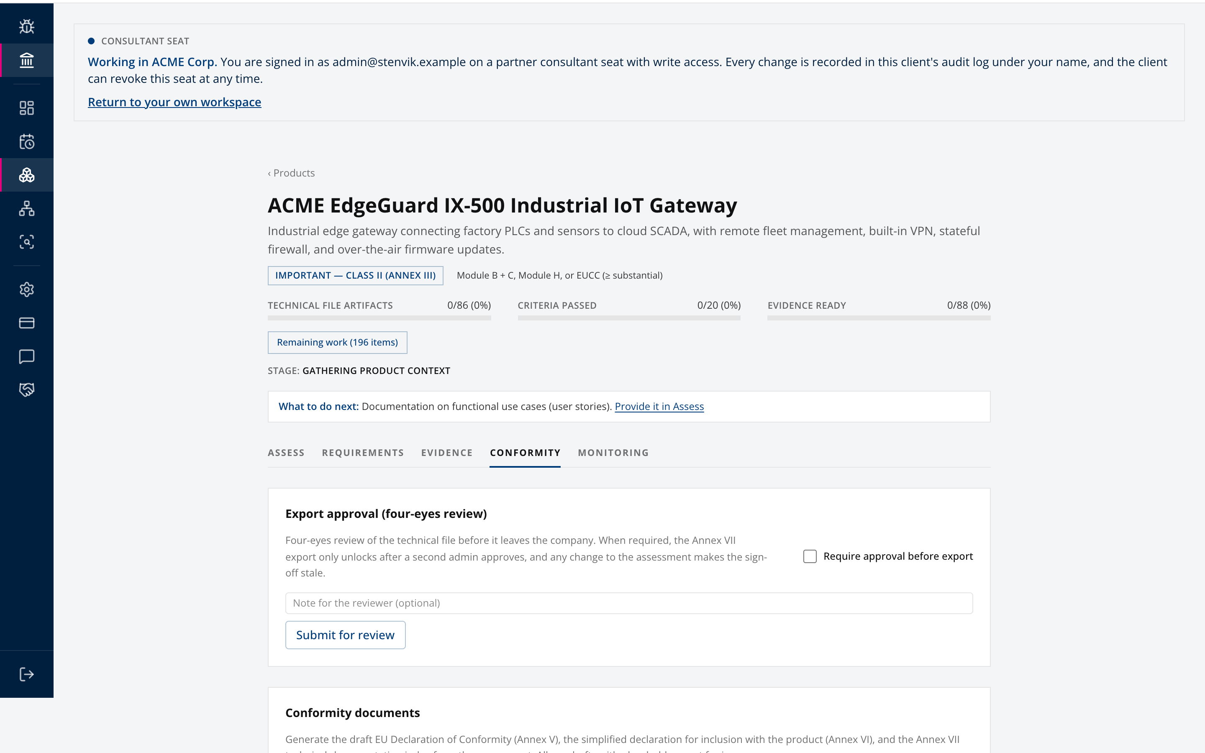Switch to the Requirements tab
The width and height of the screenshot is (1205, 753).
pos(362,453)
